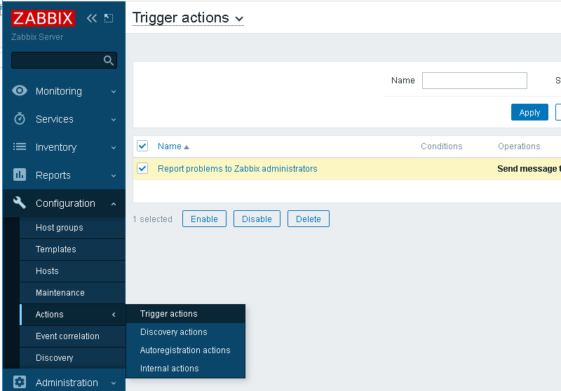Click the Services menu label
Screen dimensions: 561x391
[55, 119]
